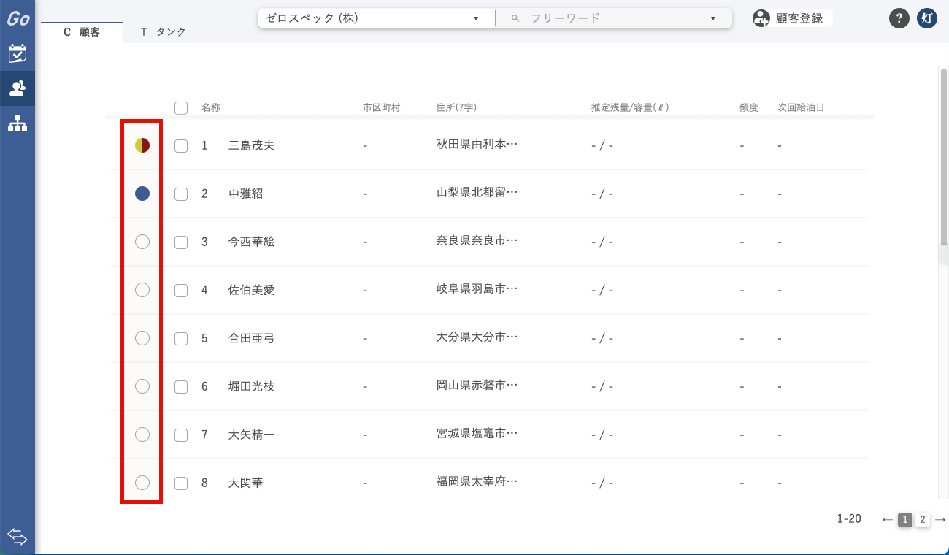Open customer 大関華
The width and height of the screenshot is (949, 555).
click(246, 483)
